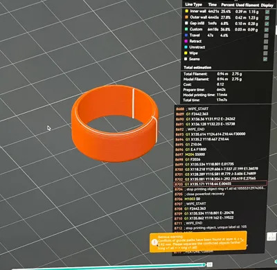Click the horizontal move slider handle
277x270 pixels.
click(x=204, y=264)
